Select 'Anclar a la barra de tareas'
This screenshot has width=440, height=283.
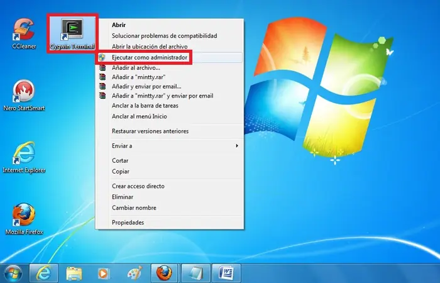(170, 106)
